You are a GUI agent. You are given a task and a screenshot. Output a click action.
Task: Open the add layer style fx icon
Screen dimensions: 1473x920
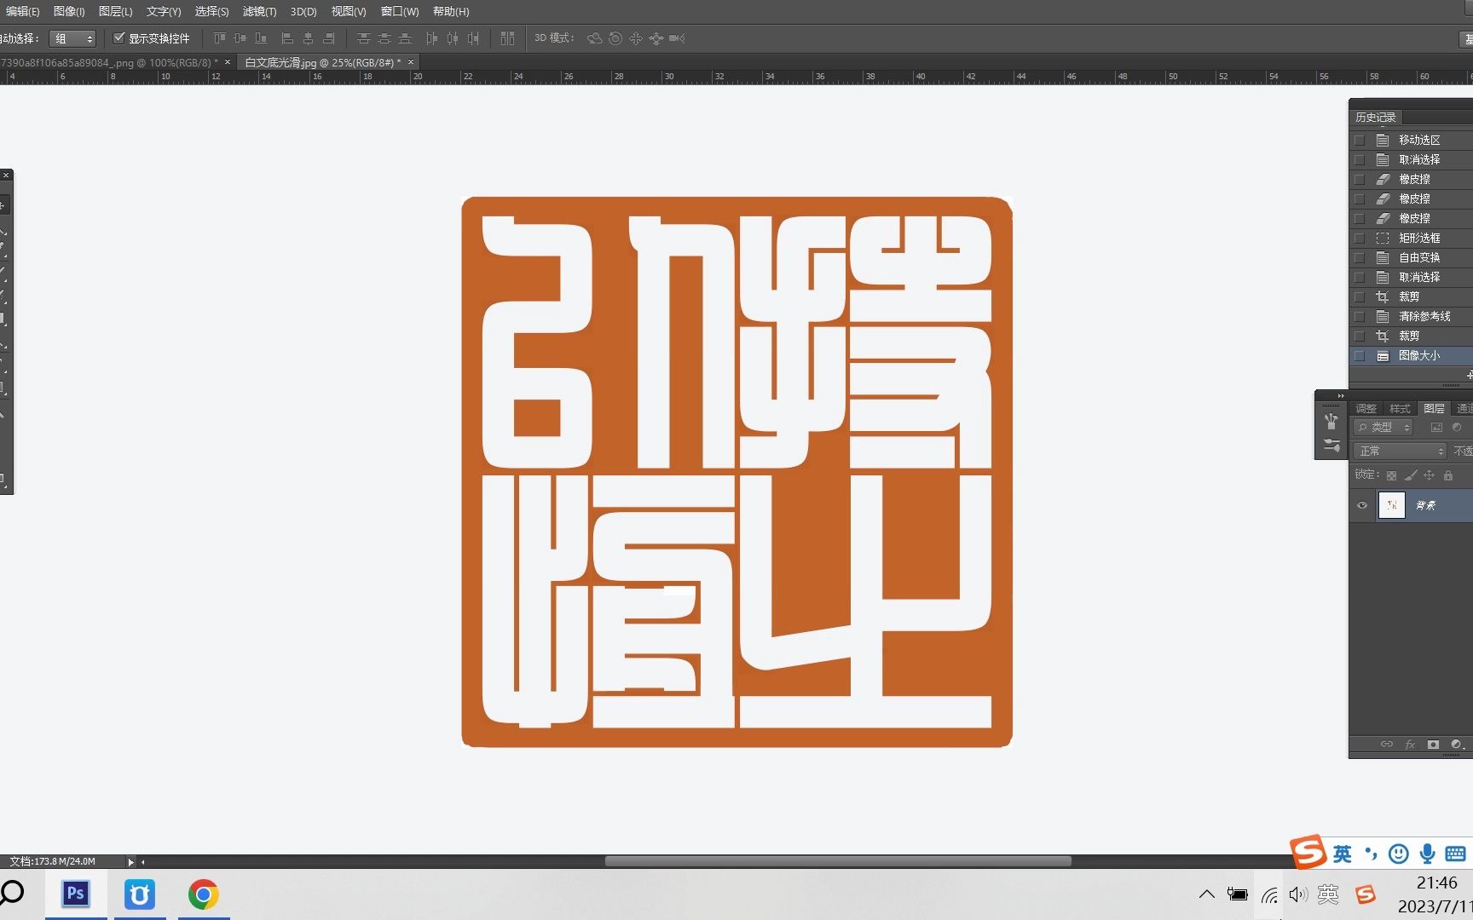[1411, 745]
